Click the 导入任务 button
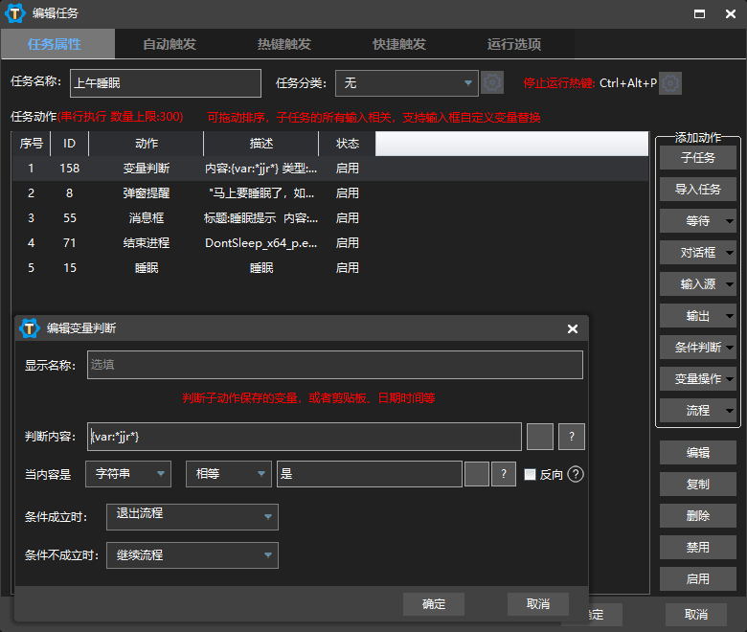 coord(697,190)
